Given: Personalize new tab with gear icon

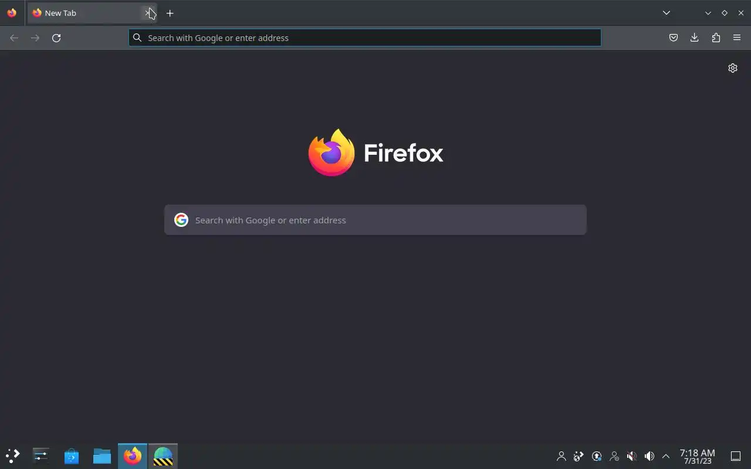Looking at the screenshot, I should point(733,68).
